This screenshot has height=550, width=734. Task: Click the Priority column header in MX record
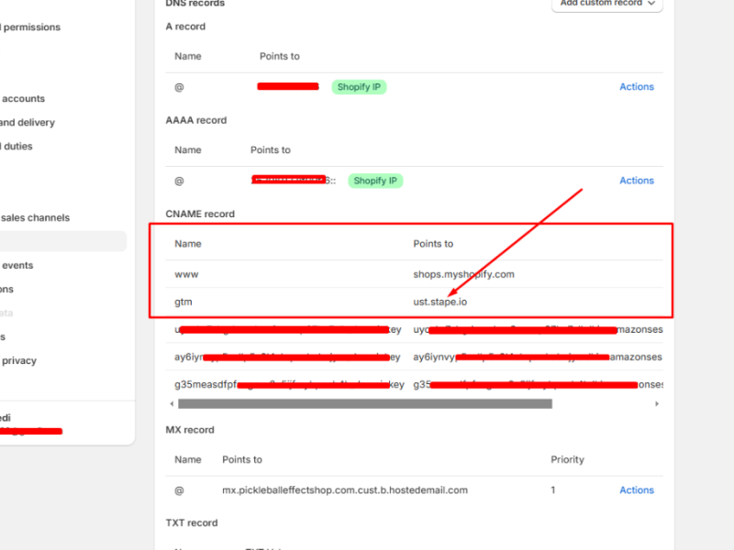pyautogui.click(x=567, y=460)
